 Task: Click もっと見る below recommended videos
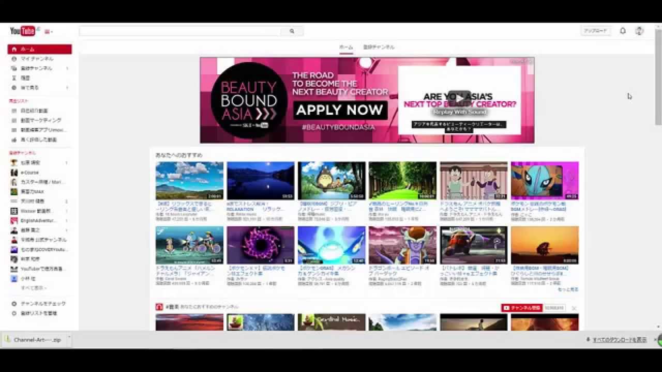[568, 289]
